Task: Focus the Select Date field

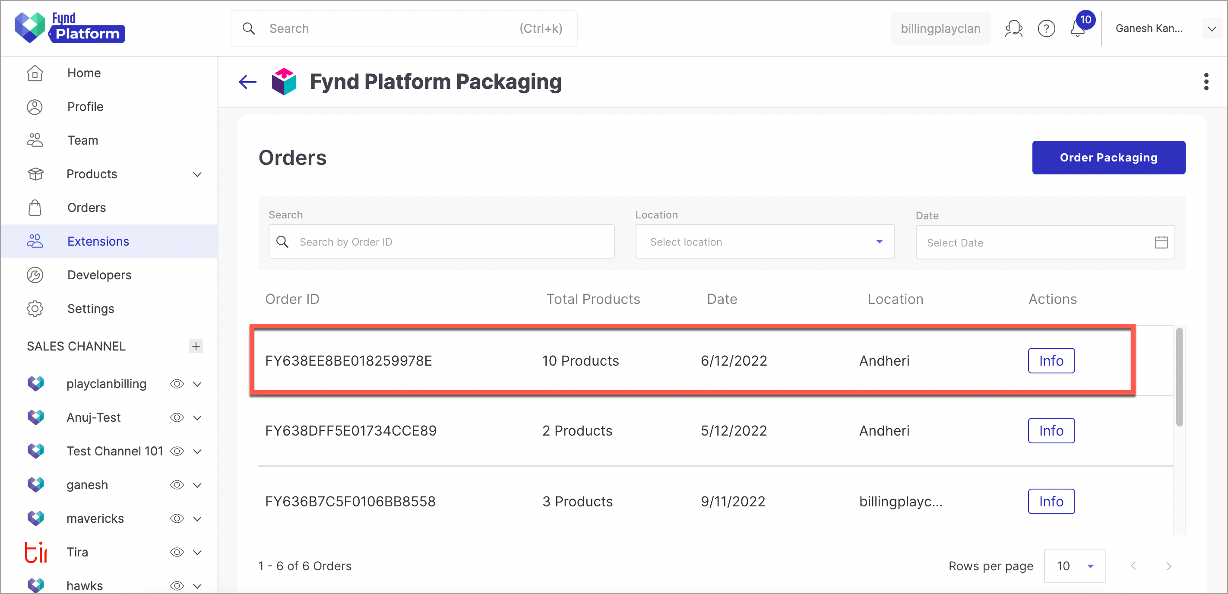Action: click(1045, 242)
